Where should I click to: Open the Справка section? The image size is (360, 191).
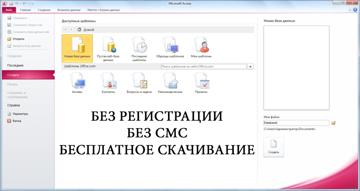(x=13, y=105)
